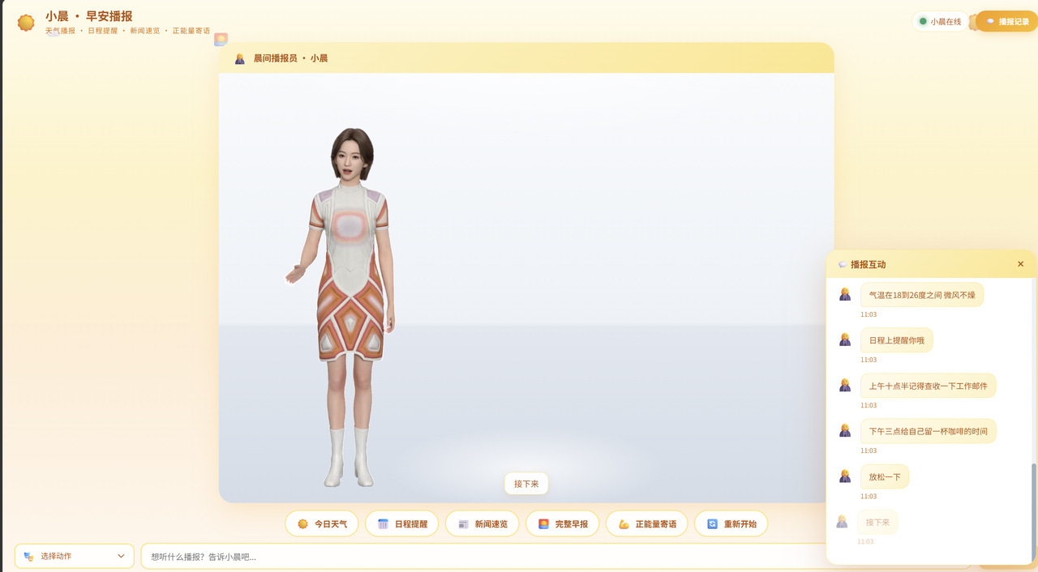Click the 新闻速览 subtitle text in header
The height and width of the screenshot is (572, 1038).
(x=145, y=31)
